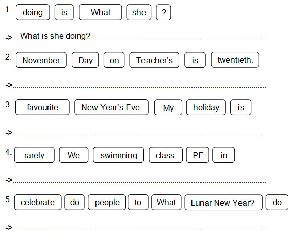Viewport: 288px width, 242px height.
Task: Select the 'New Year's Eve.' box
Action: coord(112,107)
